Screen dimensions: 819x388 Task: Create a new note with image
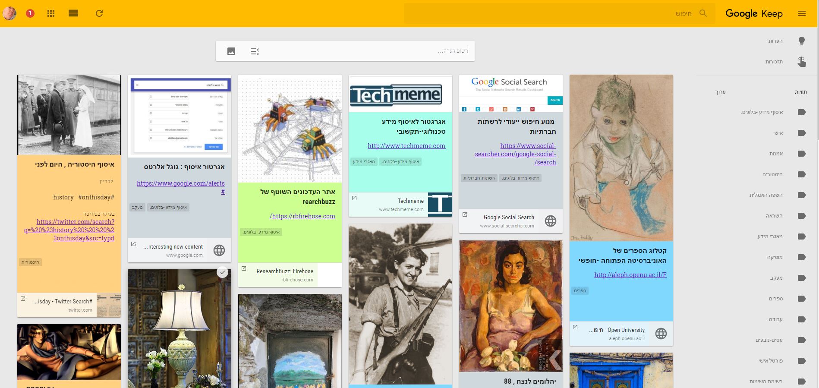(231, 51)
